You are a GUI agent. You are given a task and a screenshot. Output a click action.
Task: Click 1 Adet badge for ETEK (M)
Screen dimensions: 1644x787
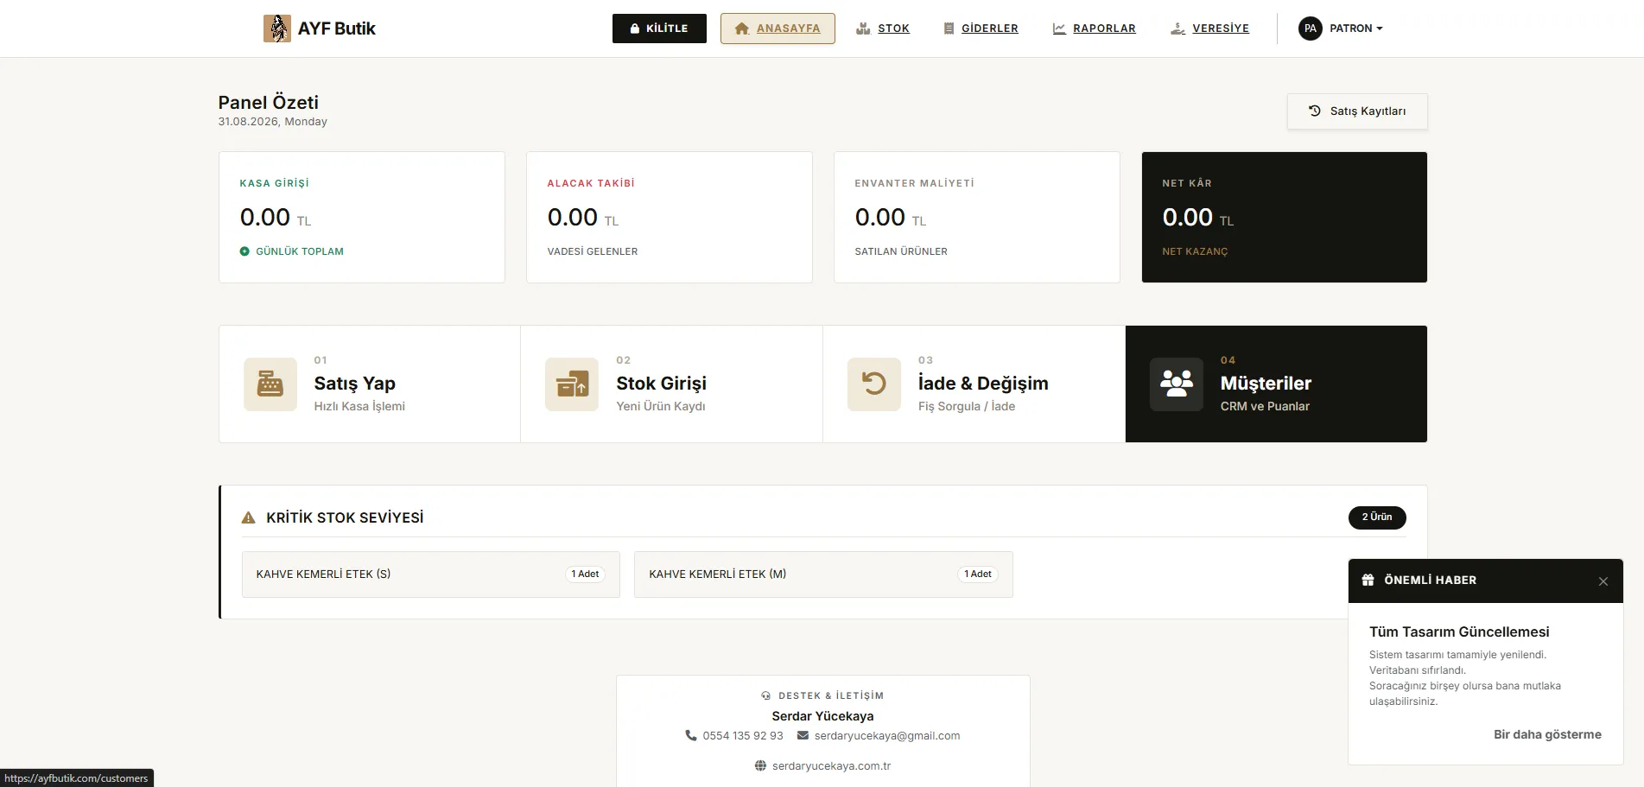[978, 574]
